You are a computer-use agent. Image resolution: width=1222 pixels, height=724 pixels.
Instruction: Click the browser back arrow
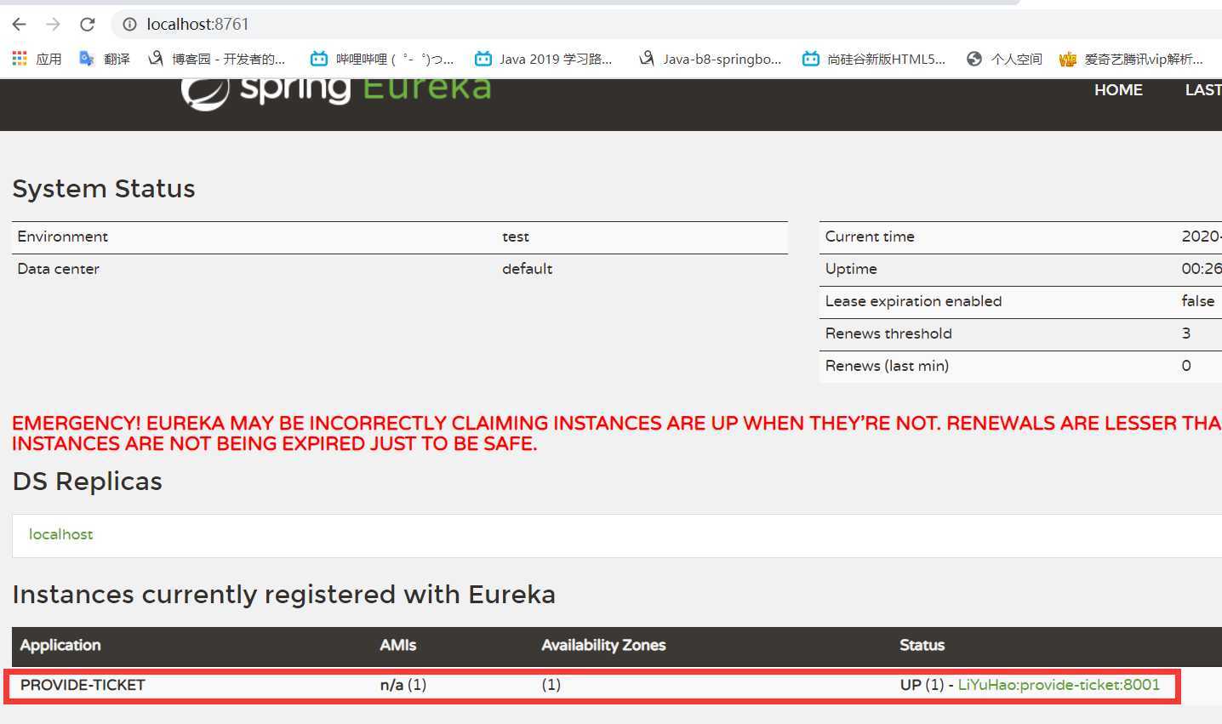20,24
